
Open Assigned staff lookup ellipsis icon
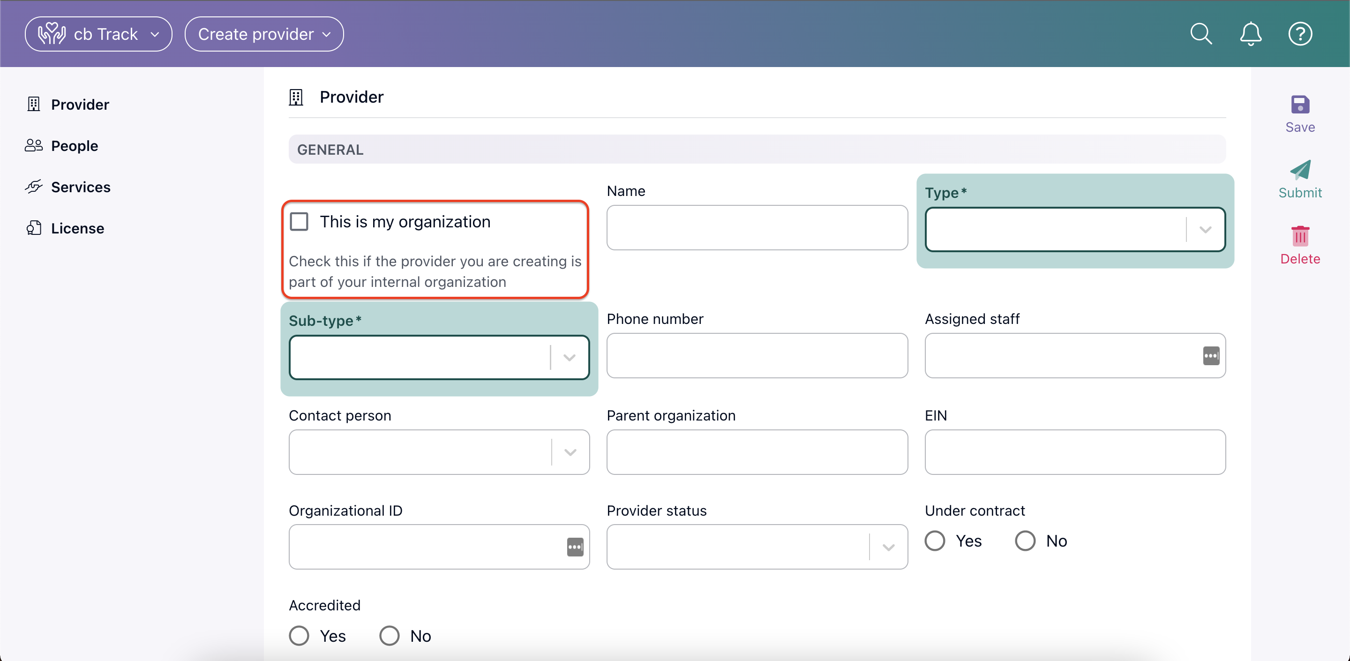click(1211, 356)
